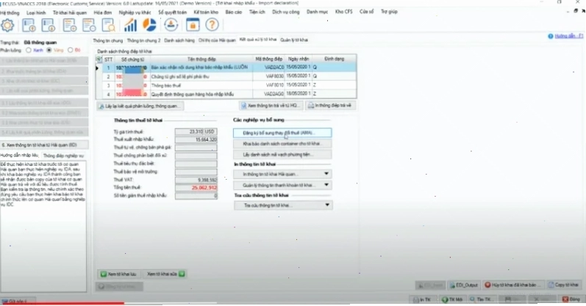The height and width of the screenshot is (306, 586).
Task: Click Hủy tờ khai đã khai báo button
Action: tap(512, 285)
